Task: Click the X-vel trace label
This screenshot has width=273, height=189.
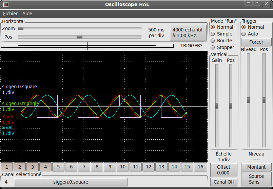Action: coord(8,117)
